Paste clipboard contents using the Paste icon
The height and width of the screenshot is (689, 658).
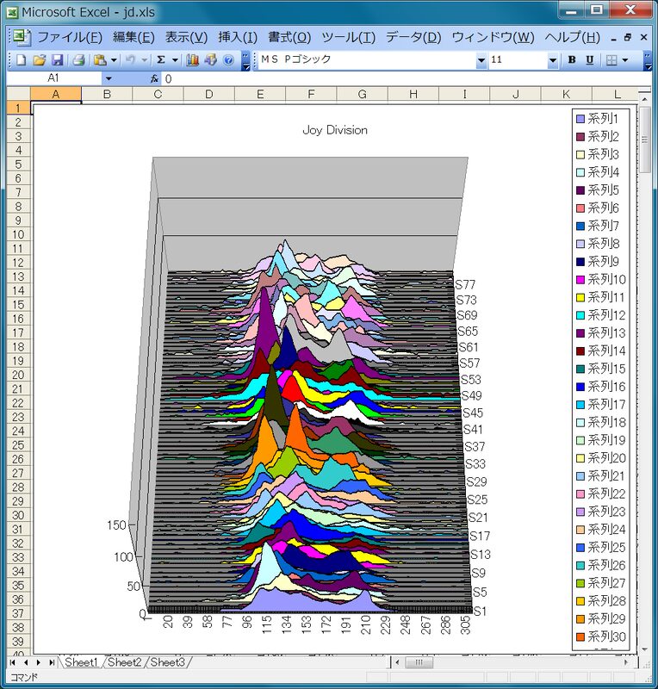[100, 59]
